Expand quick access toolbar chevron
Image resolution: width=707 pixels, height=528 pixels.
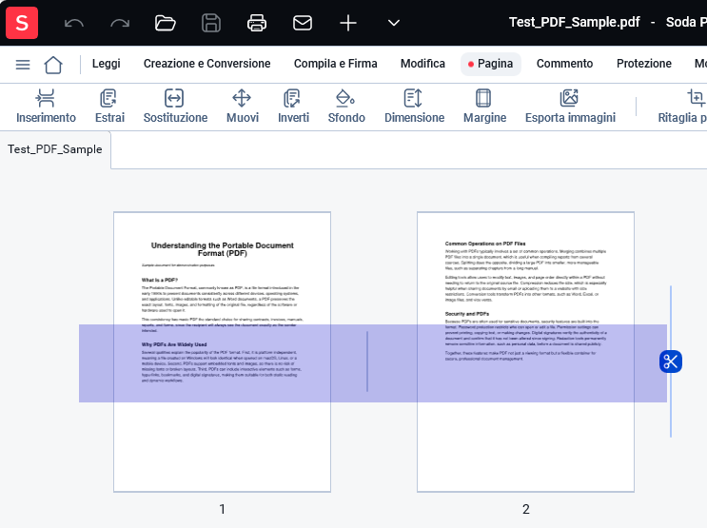(394, 23)
